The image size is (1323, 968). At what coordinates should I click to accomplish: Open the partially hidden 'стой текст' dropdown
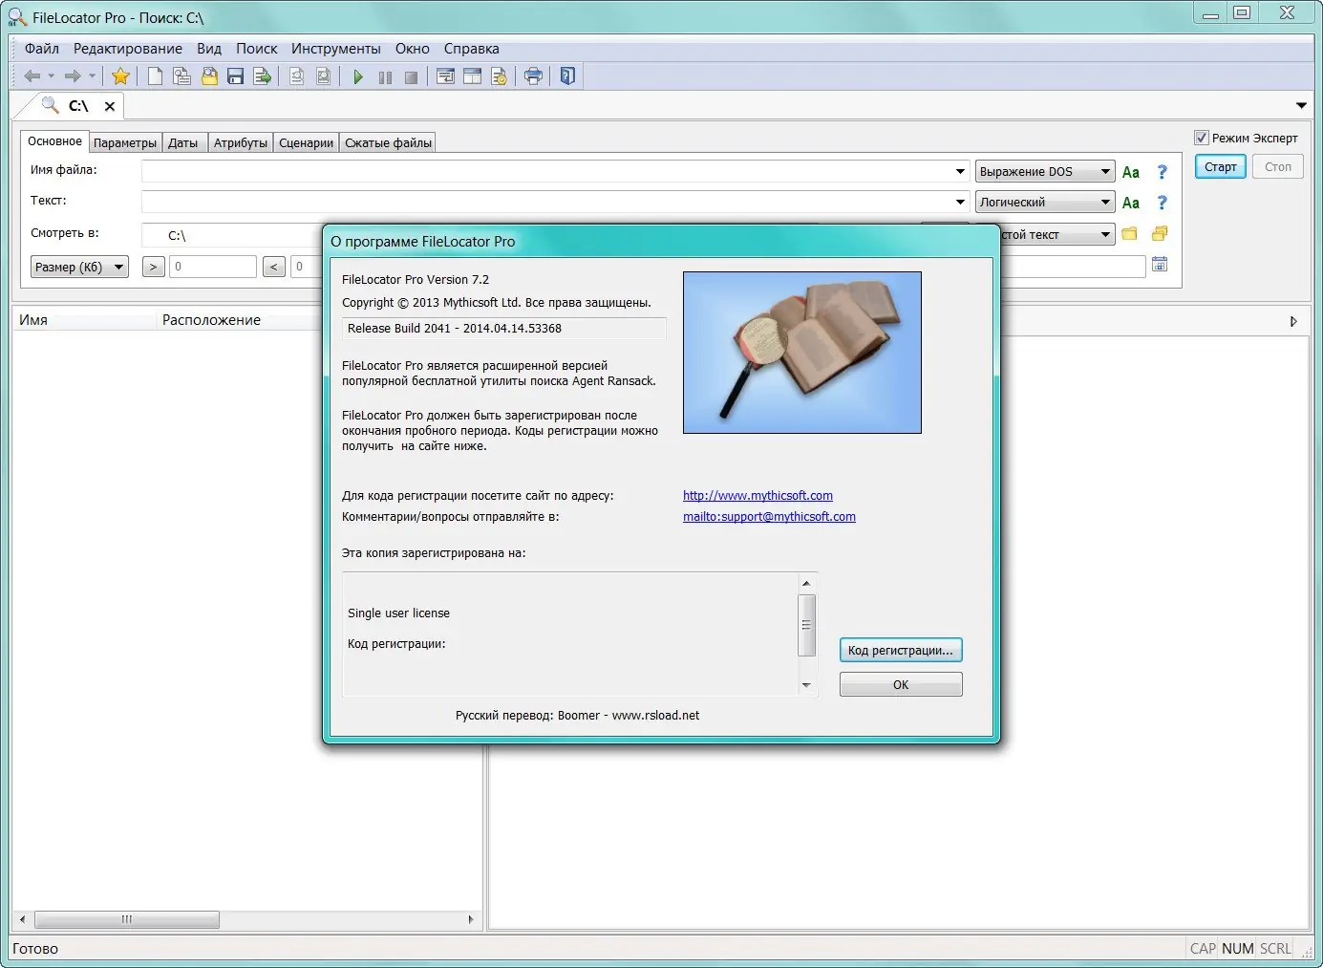coord(1057,234)
